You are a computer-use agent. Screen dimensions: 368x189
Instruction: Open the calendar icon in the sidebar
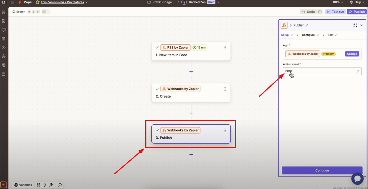click(x=4, y=39)
